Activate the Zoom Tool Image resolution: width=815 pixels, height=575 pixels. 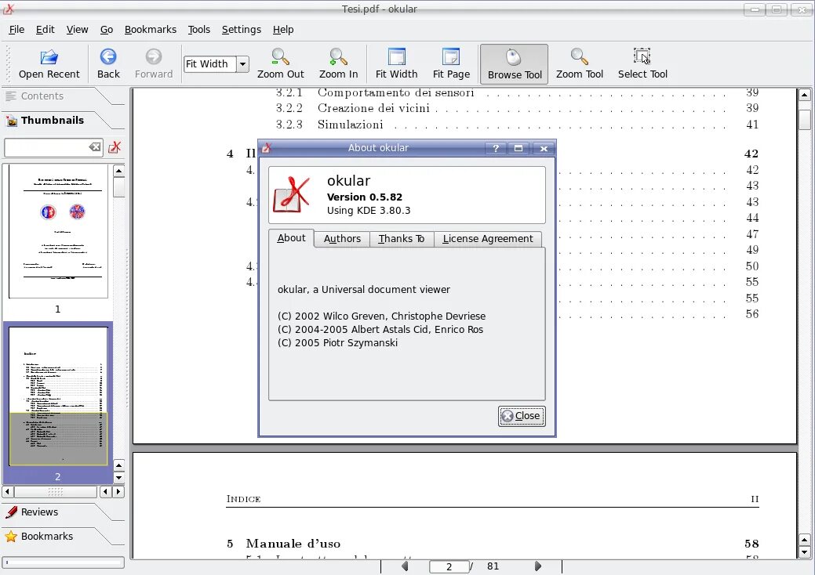point(579,63)
